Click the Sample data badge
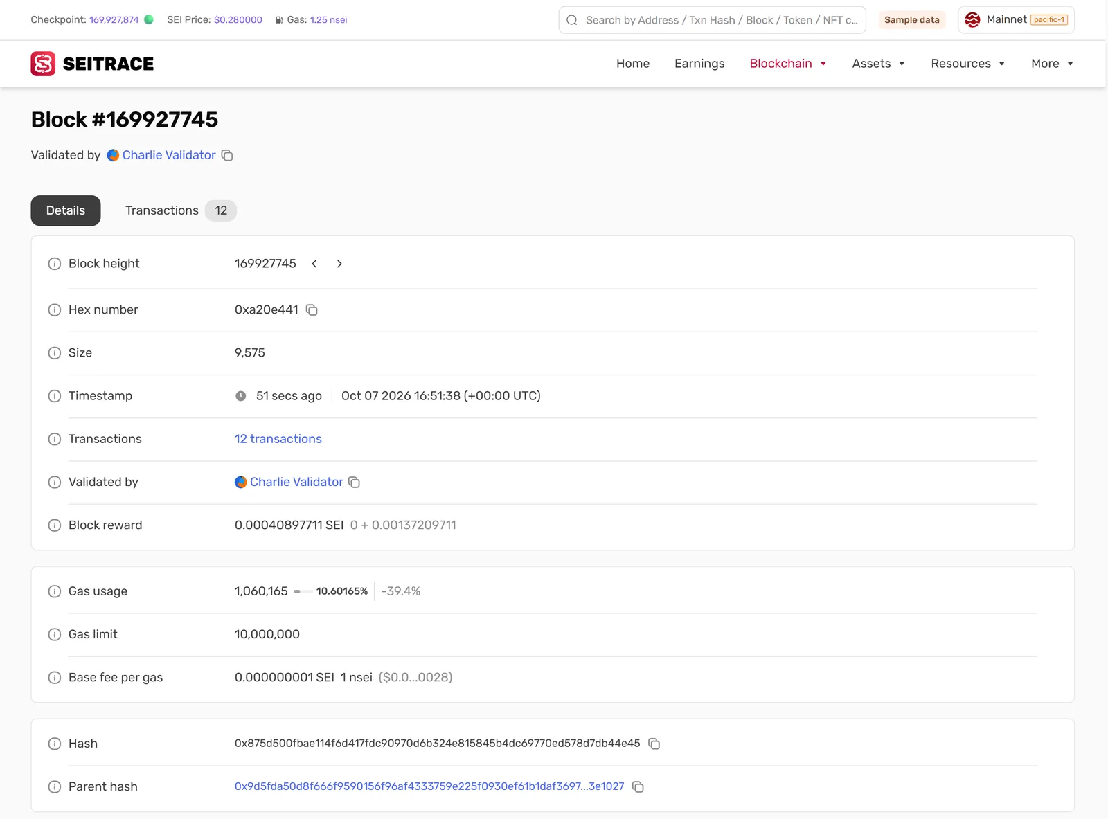Image resolution: width=1108 pixels, height=819 pixels. 912,20
